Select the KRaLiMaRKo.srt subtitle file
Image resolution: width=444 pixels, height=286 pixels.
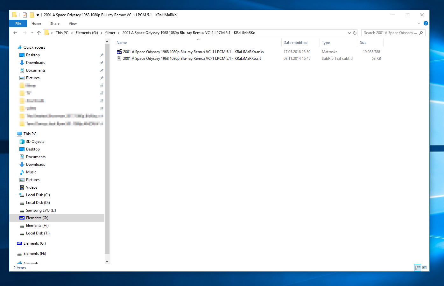coord(191,58)
